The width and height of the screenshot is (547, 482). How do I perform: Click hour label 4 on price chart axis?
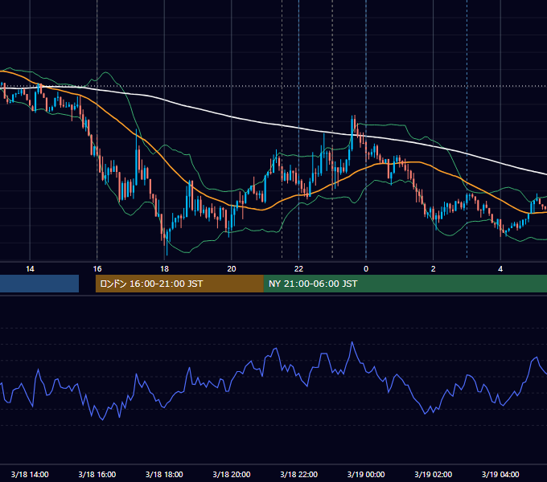coord(500,269)
